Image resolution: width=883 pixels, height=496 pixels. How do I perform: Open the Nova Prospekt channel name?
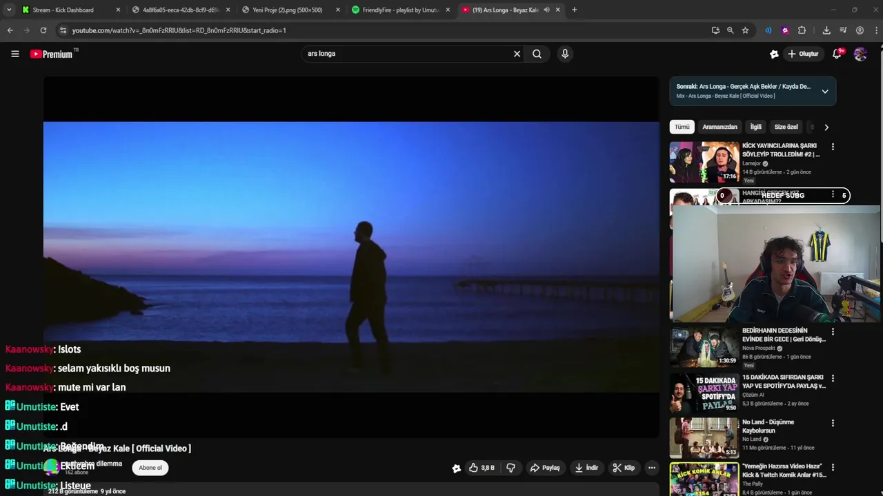click(x=759, y=348)
